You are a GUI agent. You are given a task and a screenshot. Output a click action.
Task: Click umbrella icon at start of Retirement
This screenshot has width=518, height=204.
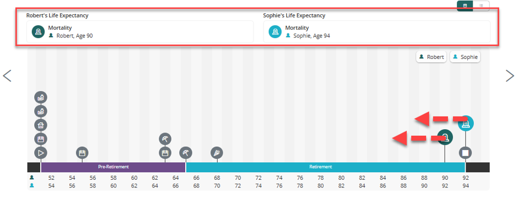pos(186,153)
